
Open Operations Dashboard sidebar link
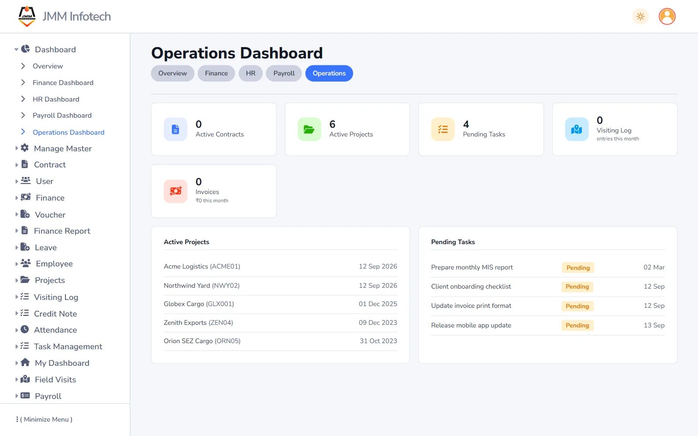click(x=68, y=132)
